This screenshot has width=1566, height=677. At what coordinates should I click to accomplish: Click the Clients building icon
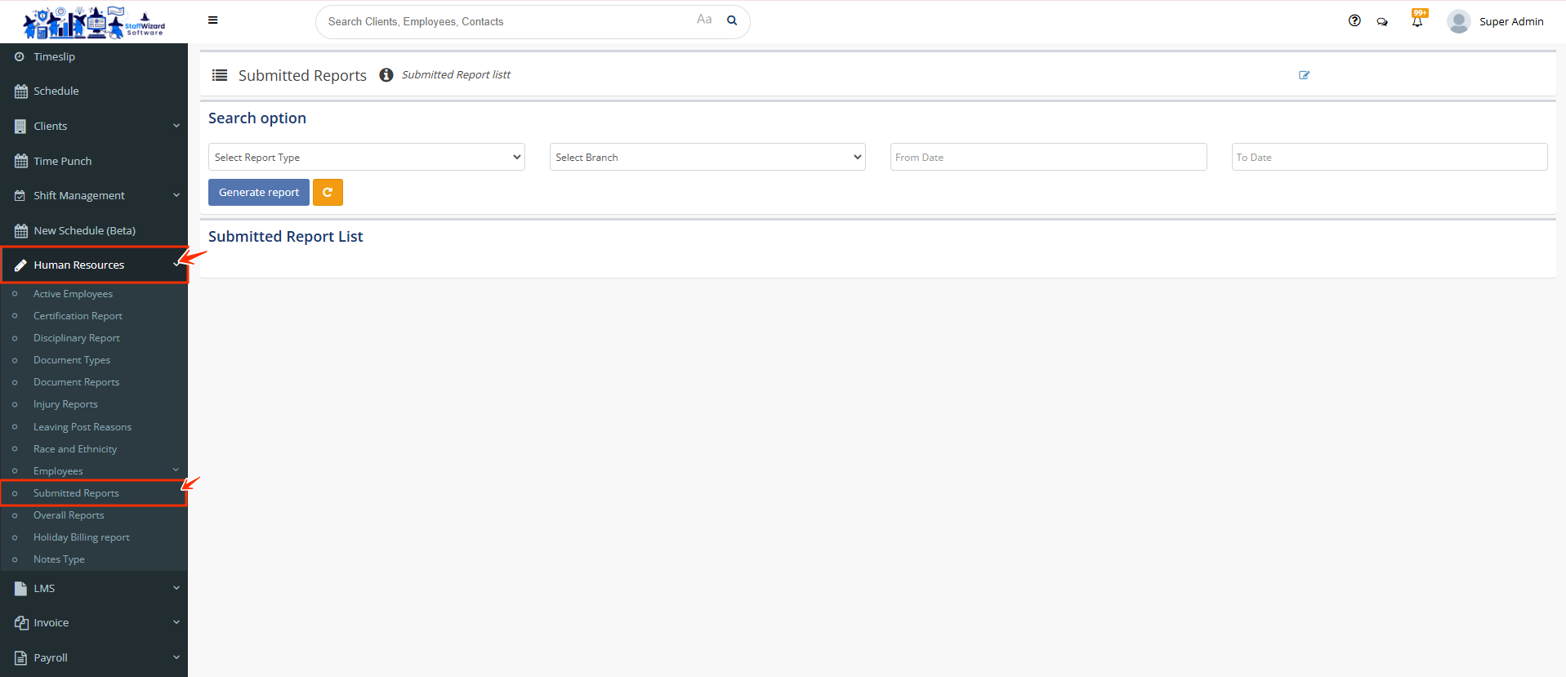(20, 127)
